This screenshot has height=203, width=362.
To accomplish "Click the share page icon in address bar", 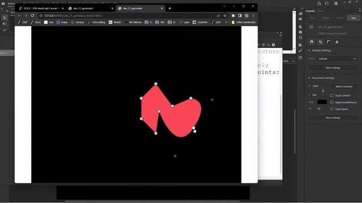I will pos(218,16).
